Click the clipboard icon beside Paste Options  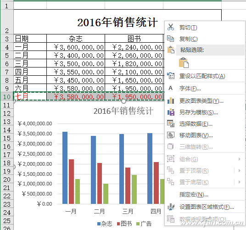[x=171, y=50]
